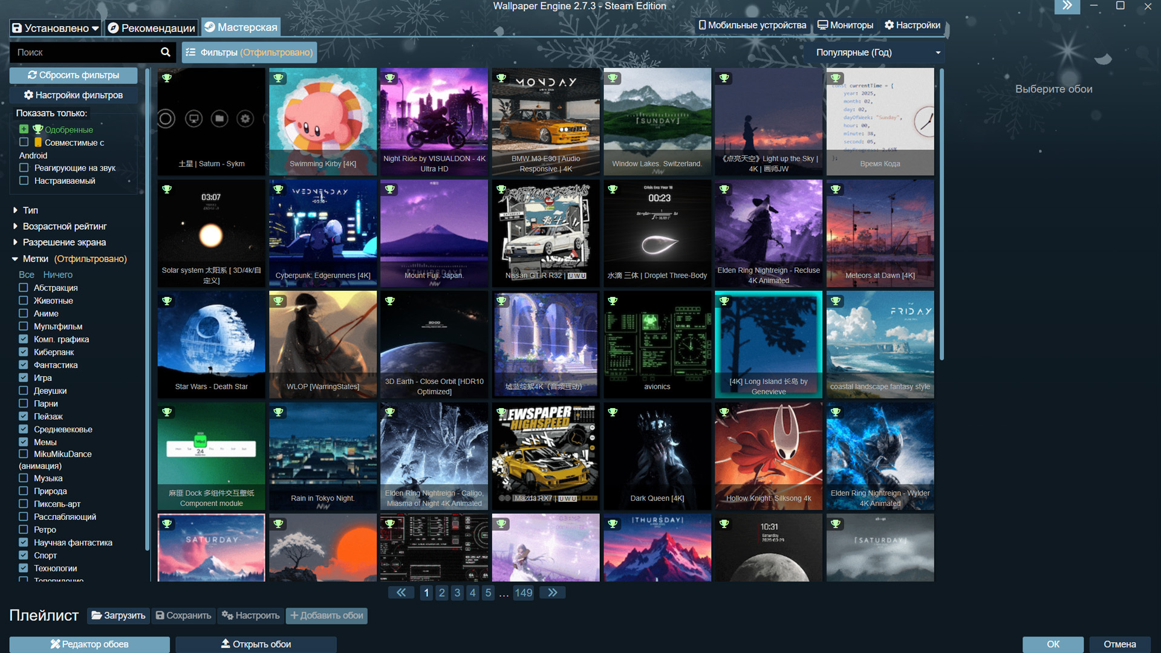This screenshot has height=653, width=1161.
Task: Click the Открыть обои button
Action: 256,645
